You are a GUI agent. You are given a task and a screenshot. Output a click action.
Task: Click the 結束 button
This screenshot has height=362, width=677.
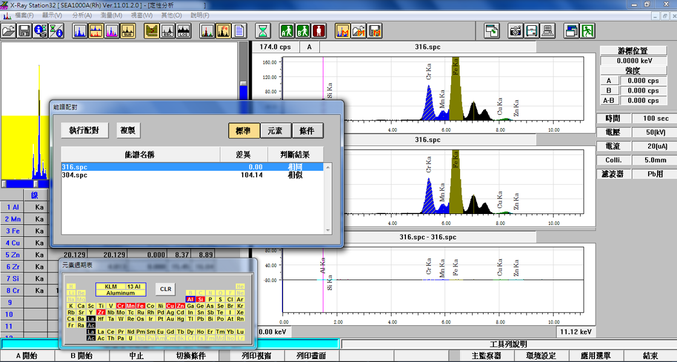(650, 356)
